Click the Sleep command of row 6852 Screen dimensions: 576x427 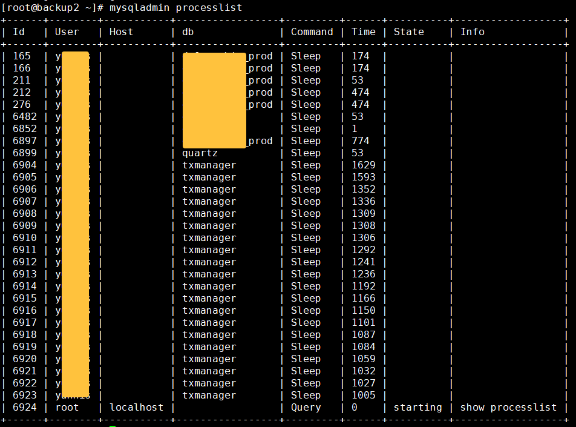tap(306, 129)
